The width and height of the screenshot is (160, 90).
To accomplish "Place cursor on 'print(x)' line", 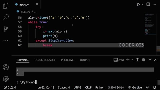I will pos(50,36).
